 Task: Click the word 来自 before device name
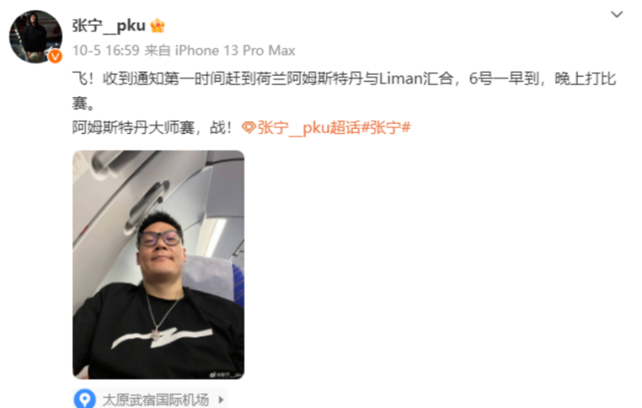click(158, 50)
